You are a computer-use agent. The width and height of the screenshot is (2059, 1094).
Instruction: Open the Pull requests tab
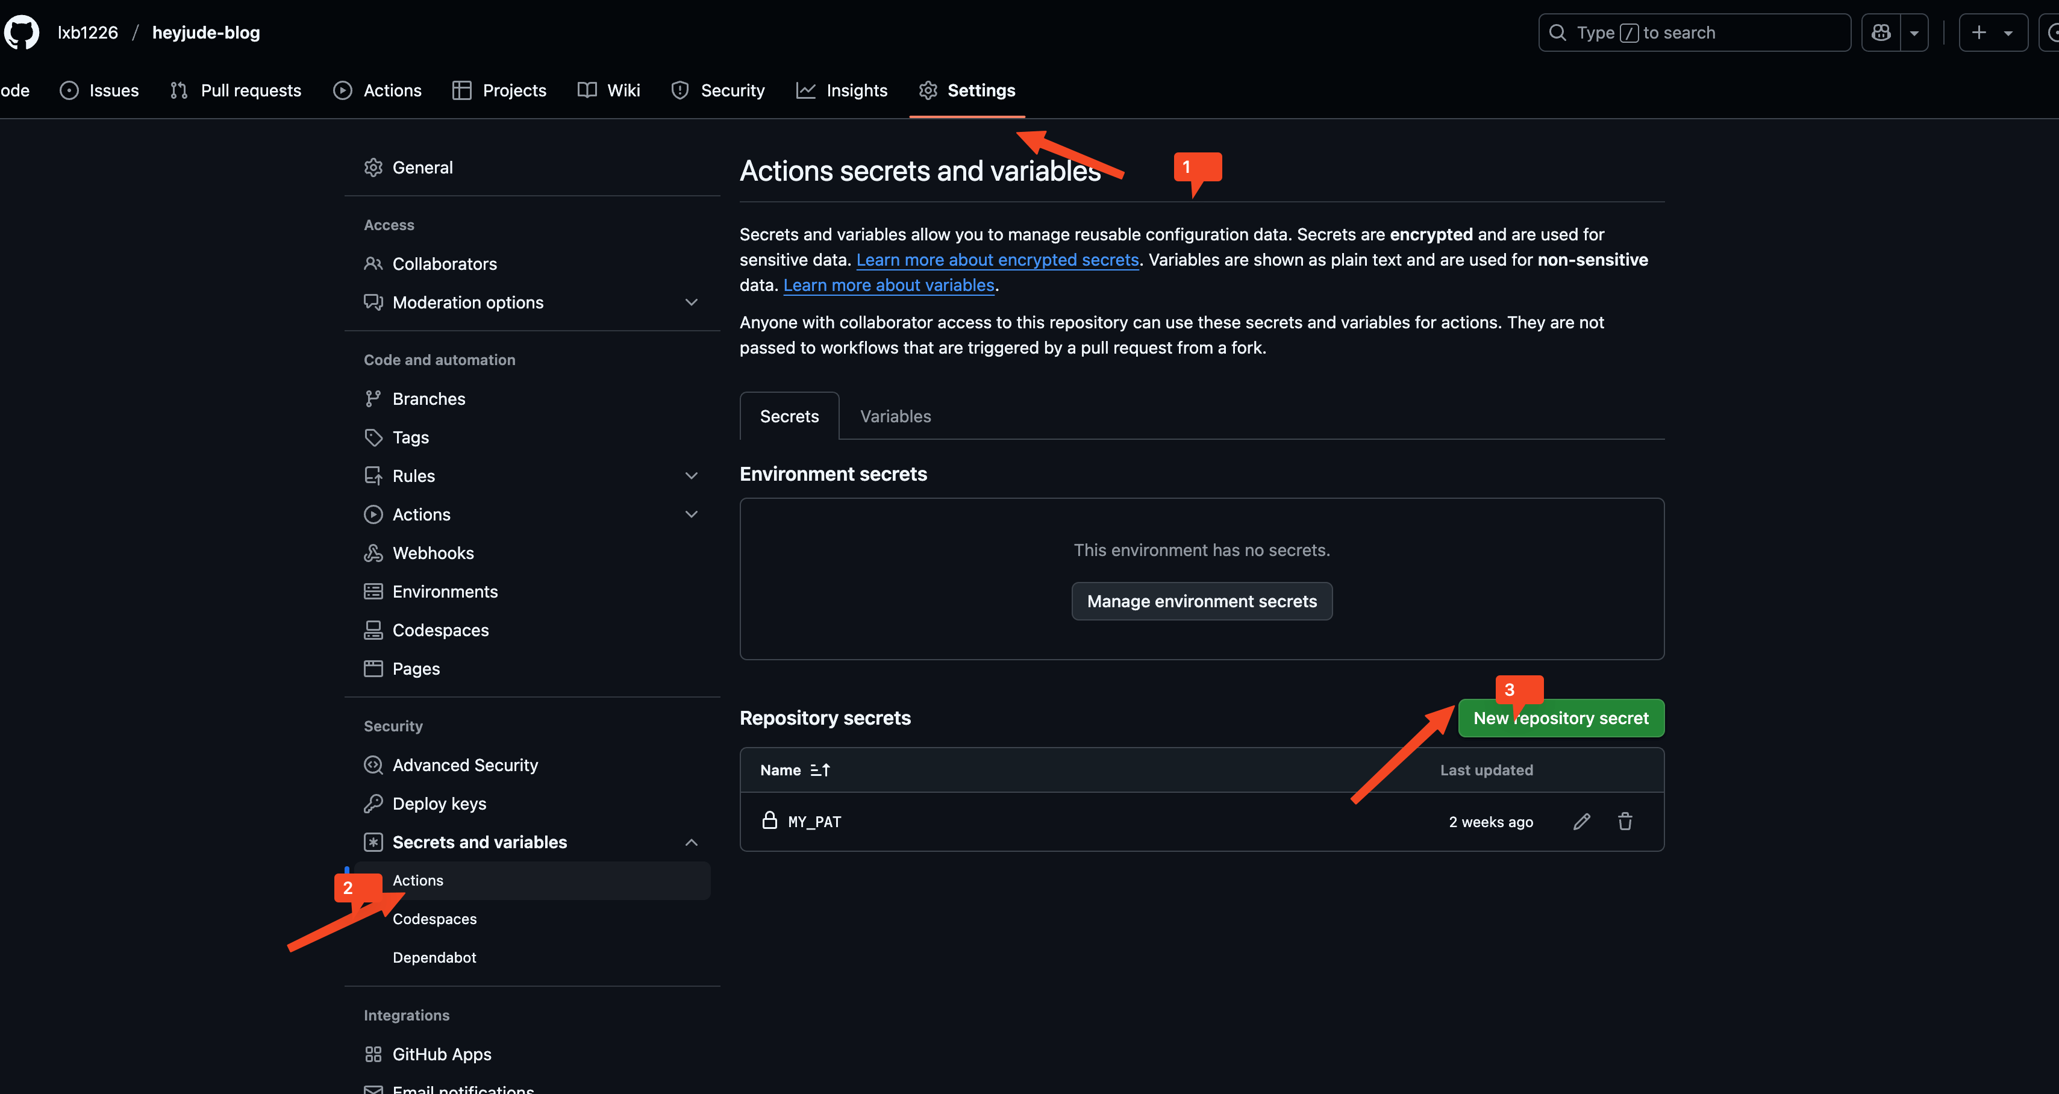[x=236, y=90]
